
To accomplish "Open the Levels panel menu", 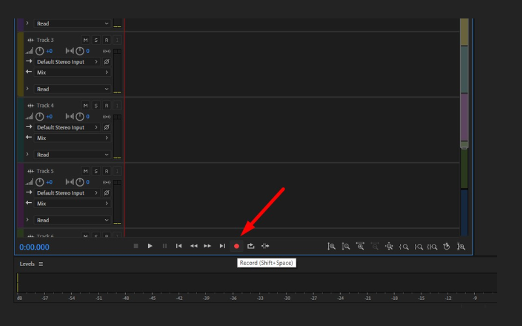I will 40,264.
